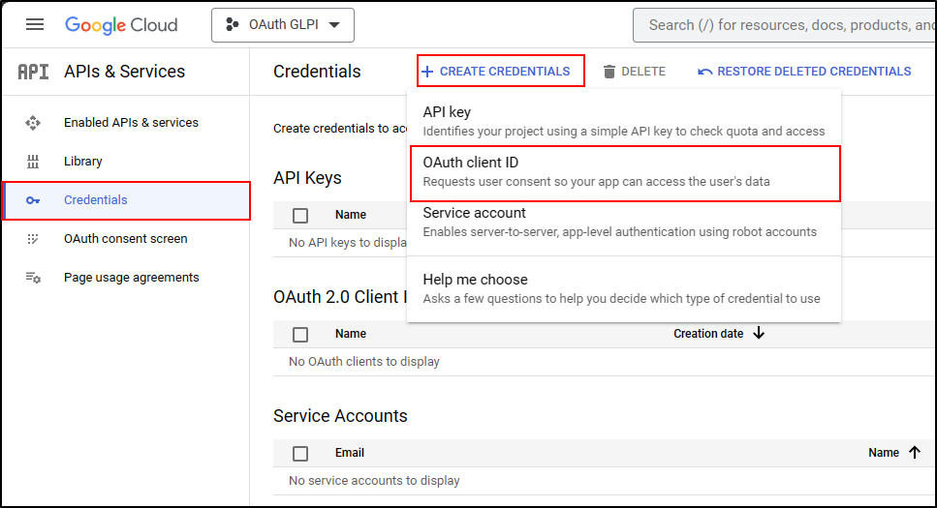Click the OAuth consent screen icon
937x508 pixels.
pos(33,239)
